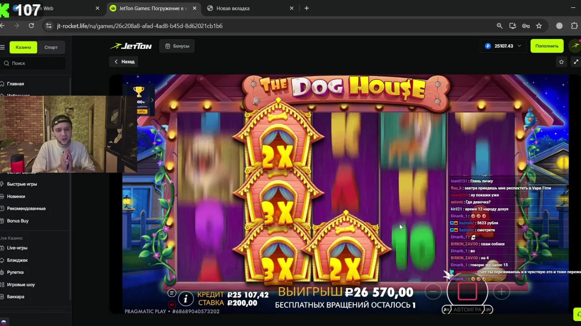The height and width of the screenshot is (326, 581).
Task: Bookmark this page with the address bar star
Action: click(x=539, y=26)
